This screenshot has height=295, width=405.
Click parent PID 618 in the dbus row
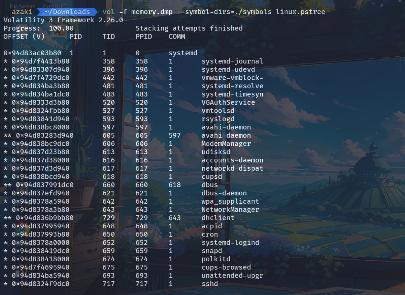coord(175,185)
